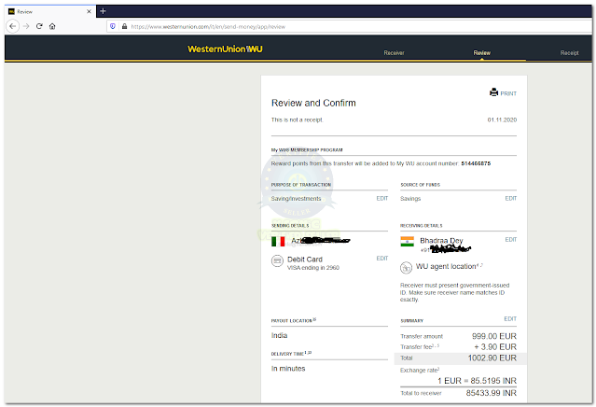Image resolution: width=596 pixels, height=407 pixels.
Task: Click the WU agent location icon
Action: click(406, 268)
